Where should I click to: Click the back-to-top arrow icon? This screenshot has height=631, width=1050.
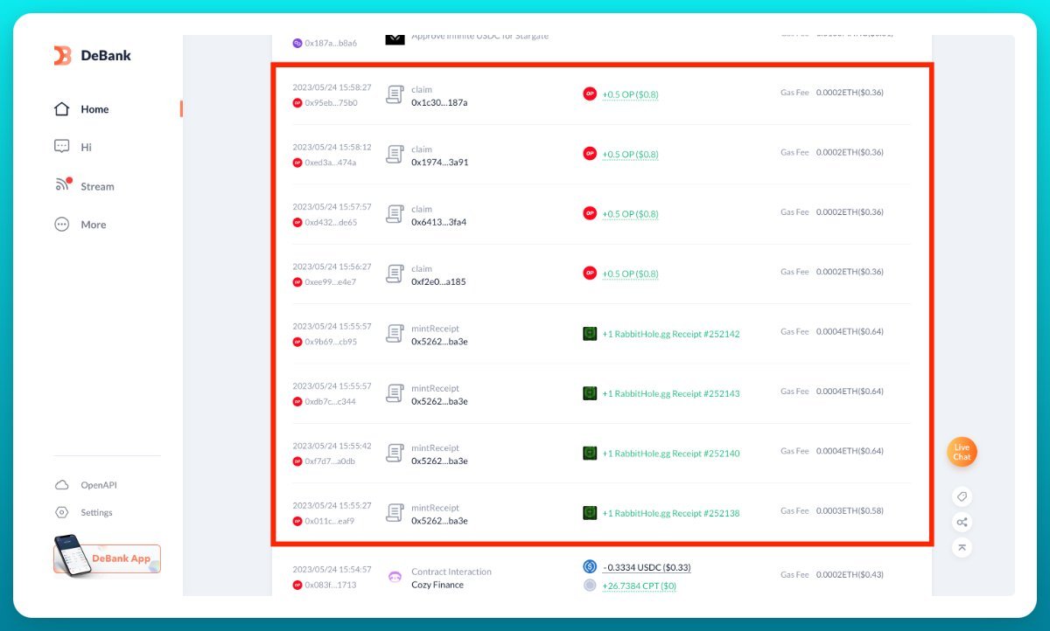[962, 548]
